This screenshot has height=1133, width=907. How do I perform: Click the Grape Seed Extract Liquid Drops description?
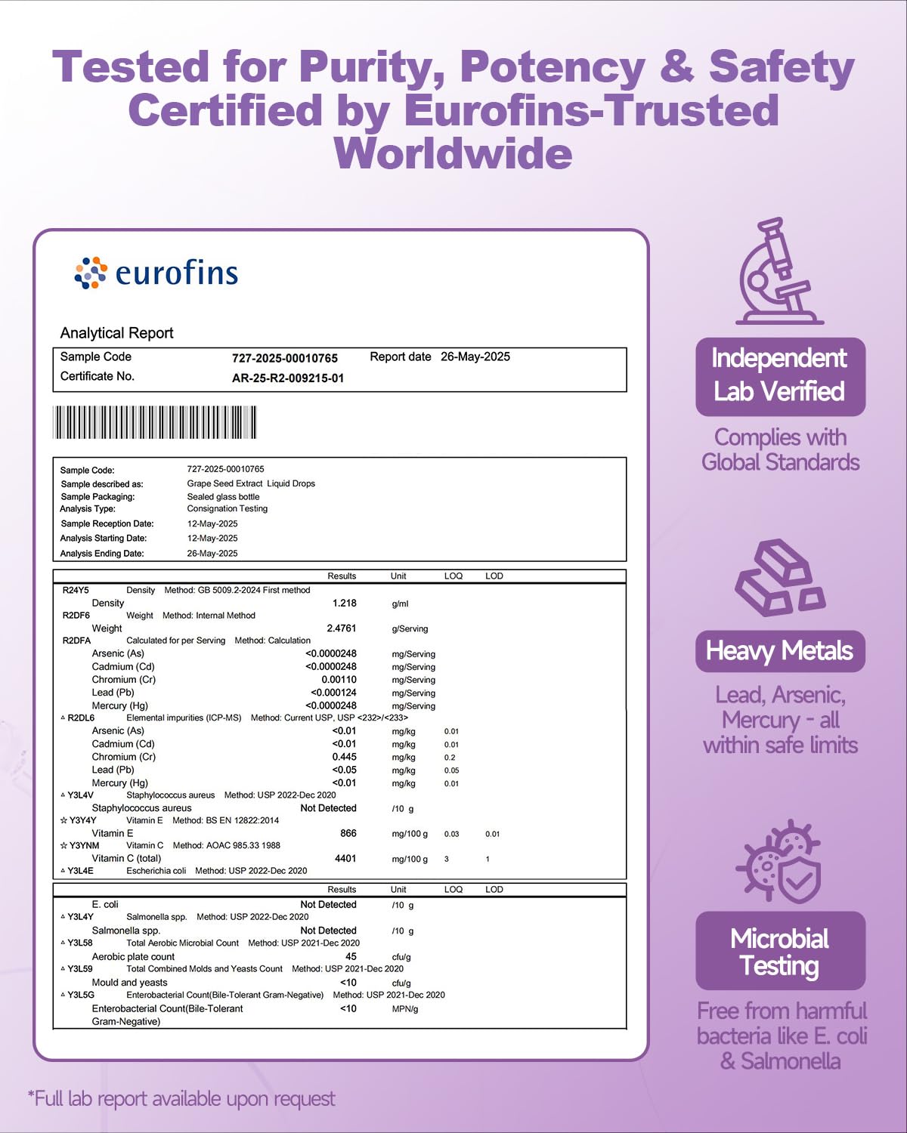tap(251, 483)
